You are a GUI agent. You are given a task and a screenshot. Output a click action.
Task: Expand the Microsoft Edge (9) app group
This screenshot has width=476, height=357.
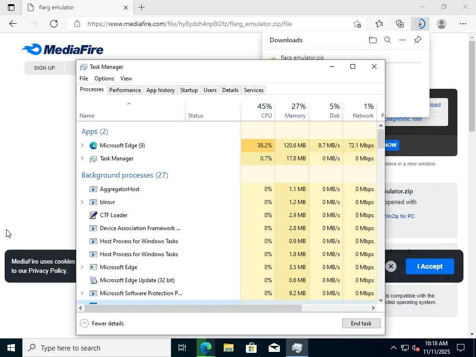(82, 145)
